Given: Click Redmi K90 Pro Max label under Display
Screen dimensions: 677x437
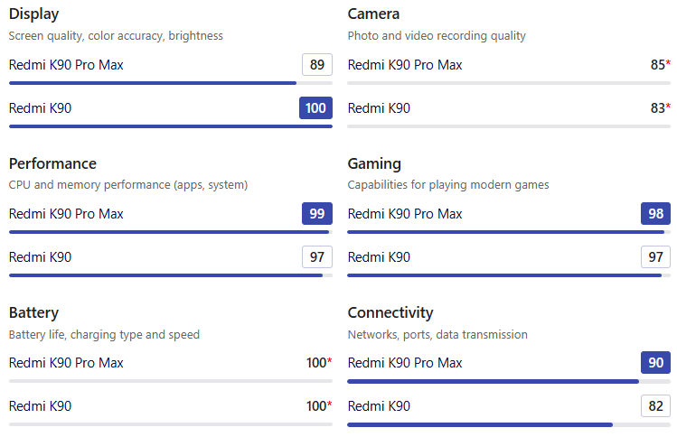Looking at the screenshot, I should coord(66,65).
